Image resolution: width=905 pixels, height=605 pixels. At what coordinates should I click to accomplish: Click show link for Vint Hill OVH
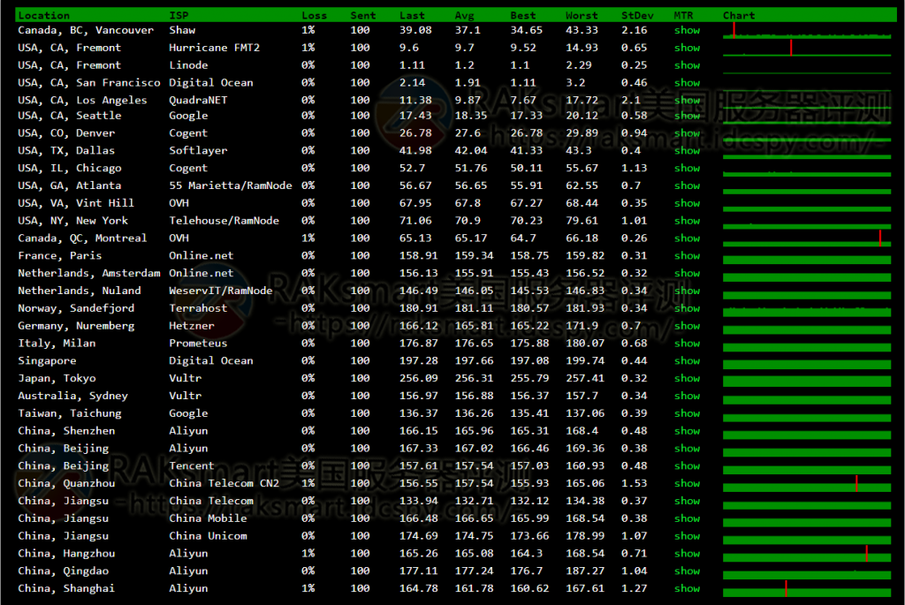[x=687, y=203]
